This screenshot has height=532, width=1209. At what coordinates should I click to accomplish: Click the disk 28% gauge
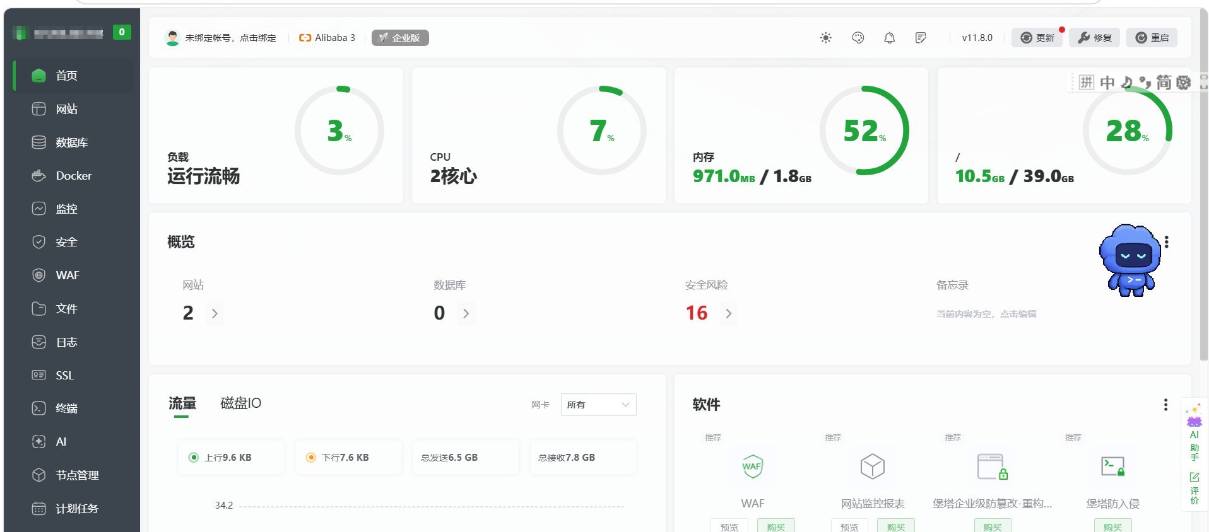[x=1128, y=130]
